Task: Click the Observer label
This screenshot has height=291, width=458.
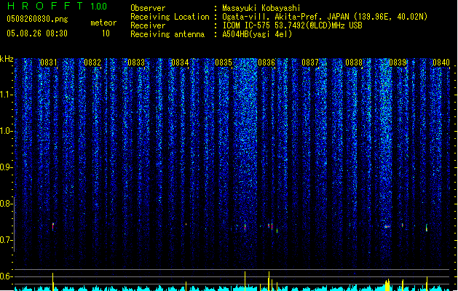Action: point(148,8)
